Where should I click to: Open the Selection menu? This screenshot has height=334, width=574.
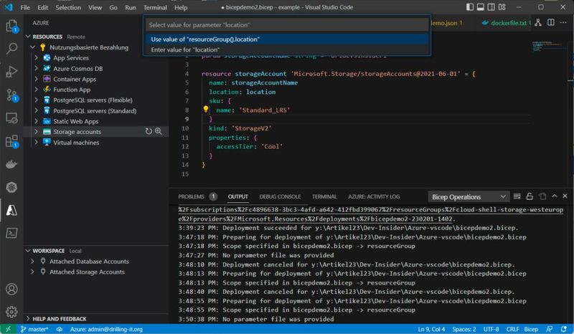point(68,7)
